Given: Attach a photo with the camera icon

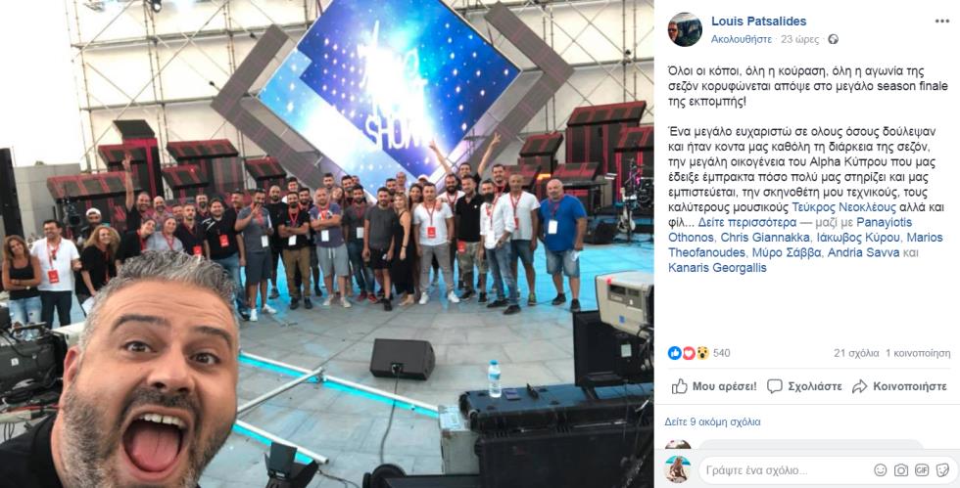Looking at the screenshot, I should (901, 469).
